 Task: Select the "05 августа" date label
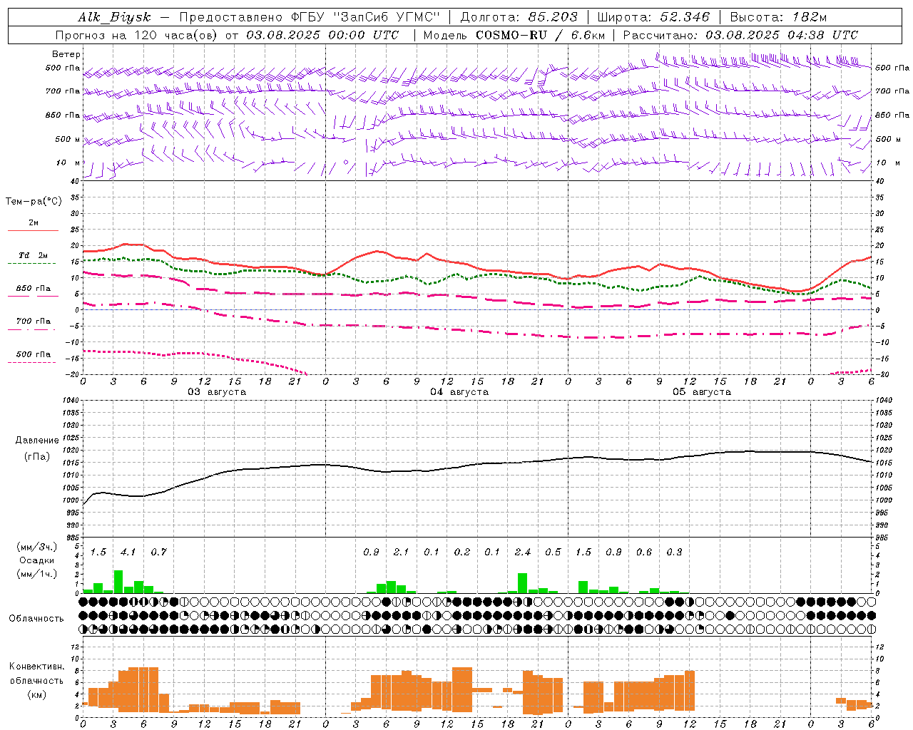click(x=702, y=392)
